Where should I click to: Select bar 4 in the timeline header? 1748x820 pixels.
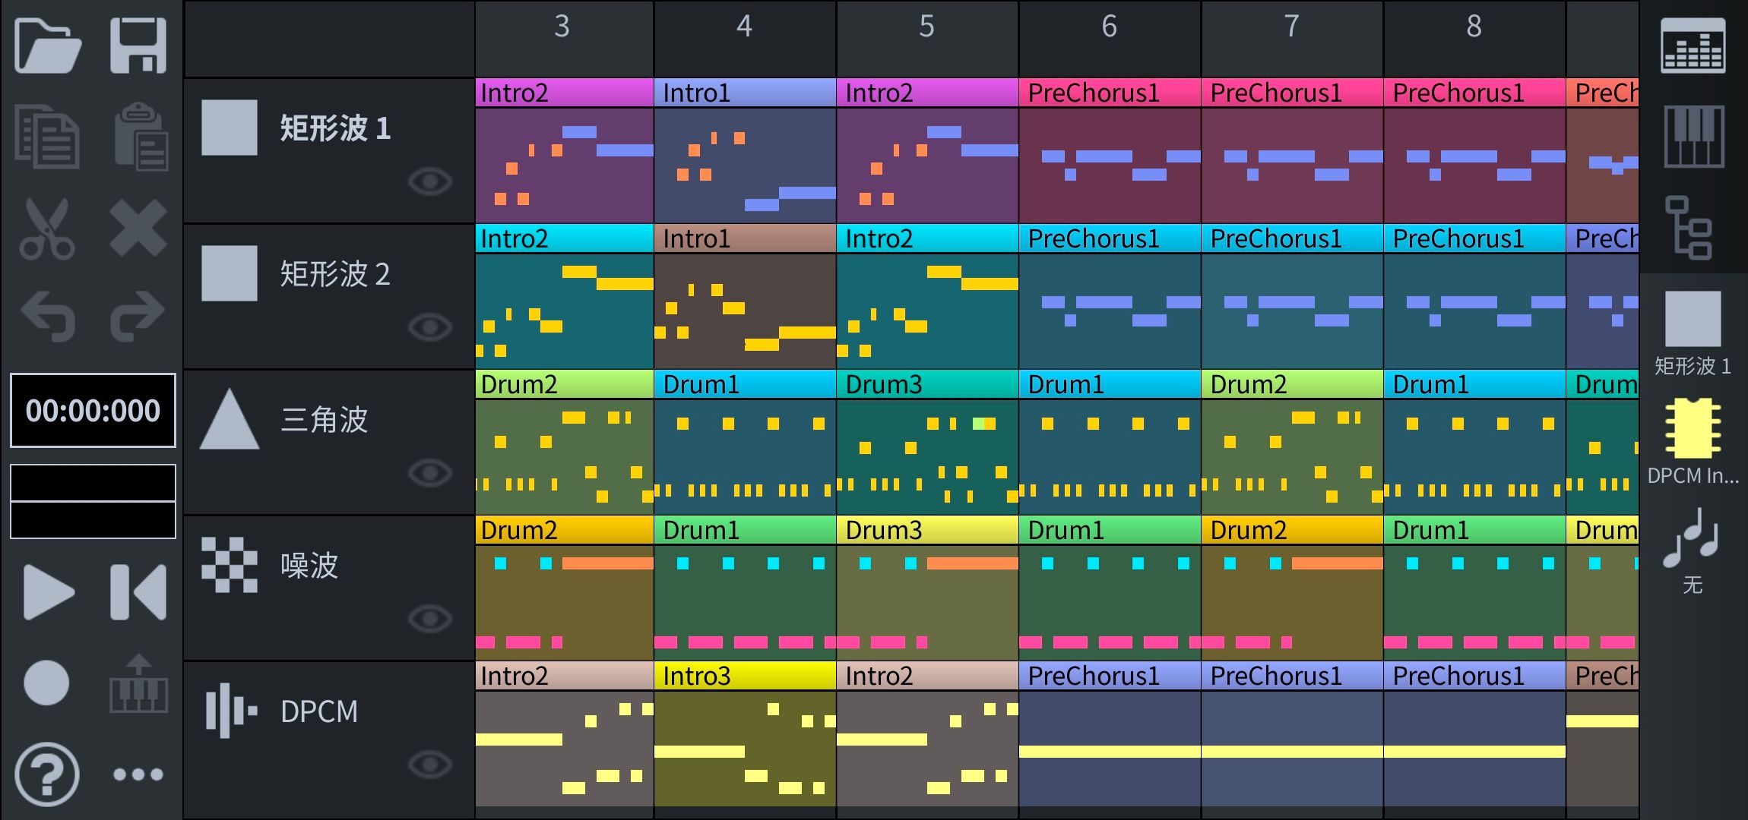point(745,38)
